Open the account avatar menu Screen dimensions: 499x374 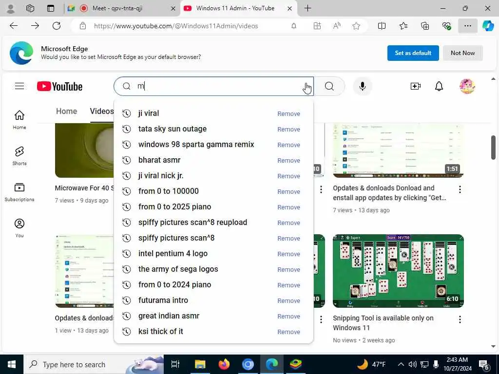click(467, 86)
